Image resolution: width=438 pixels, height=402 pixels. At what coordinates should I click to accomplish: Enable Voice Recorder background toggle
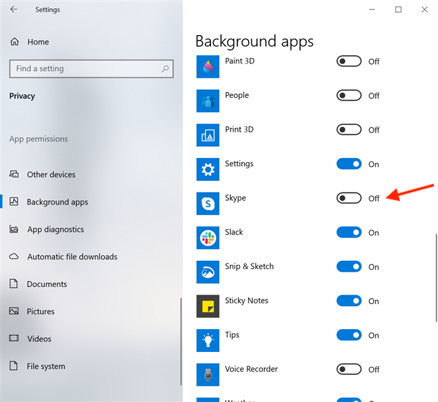coord(349,370)
